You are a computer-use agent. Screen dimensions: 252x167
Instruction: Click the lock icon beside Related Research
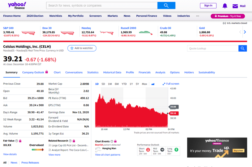click(74, 141)
